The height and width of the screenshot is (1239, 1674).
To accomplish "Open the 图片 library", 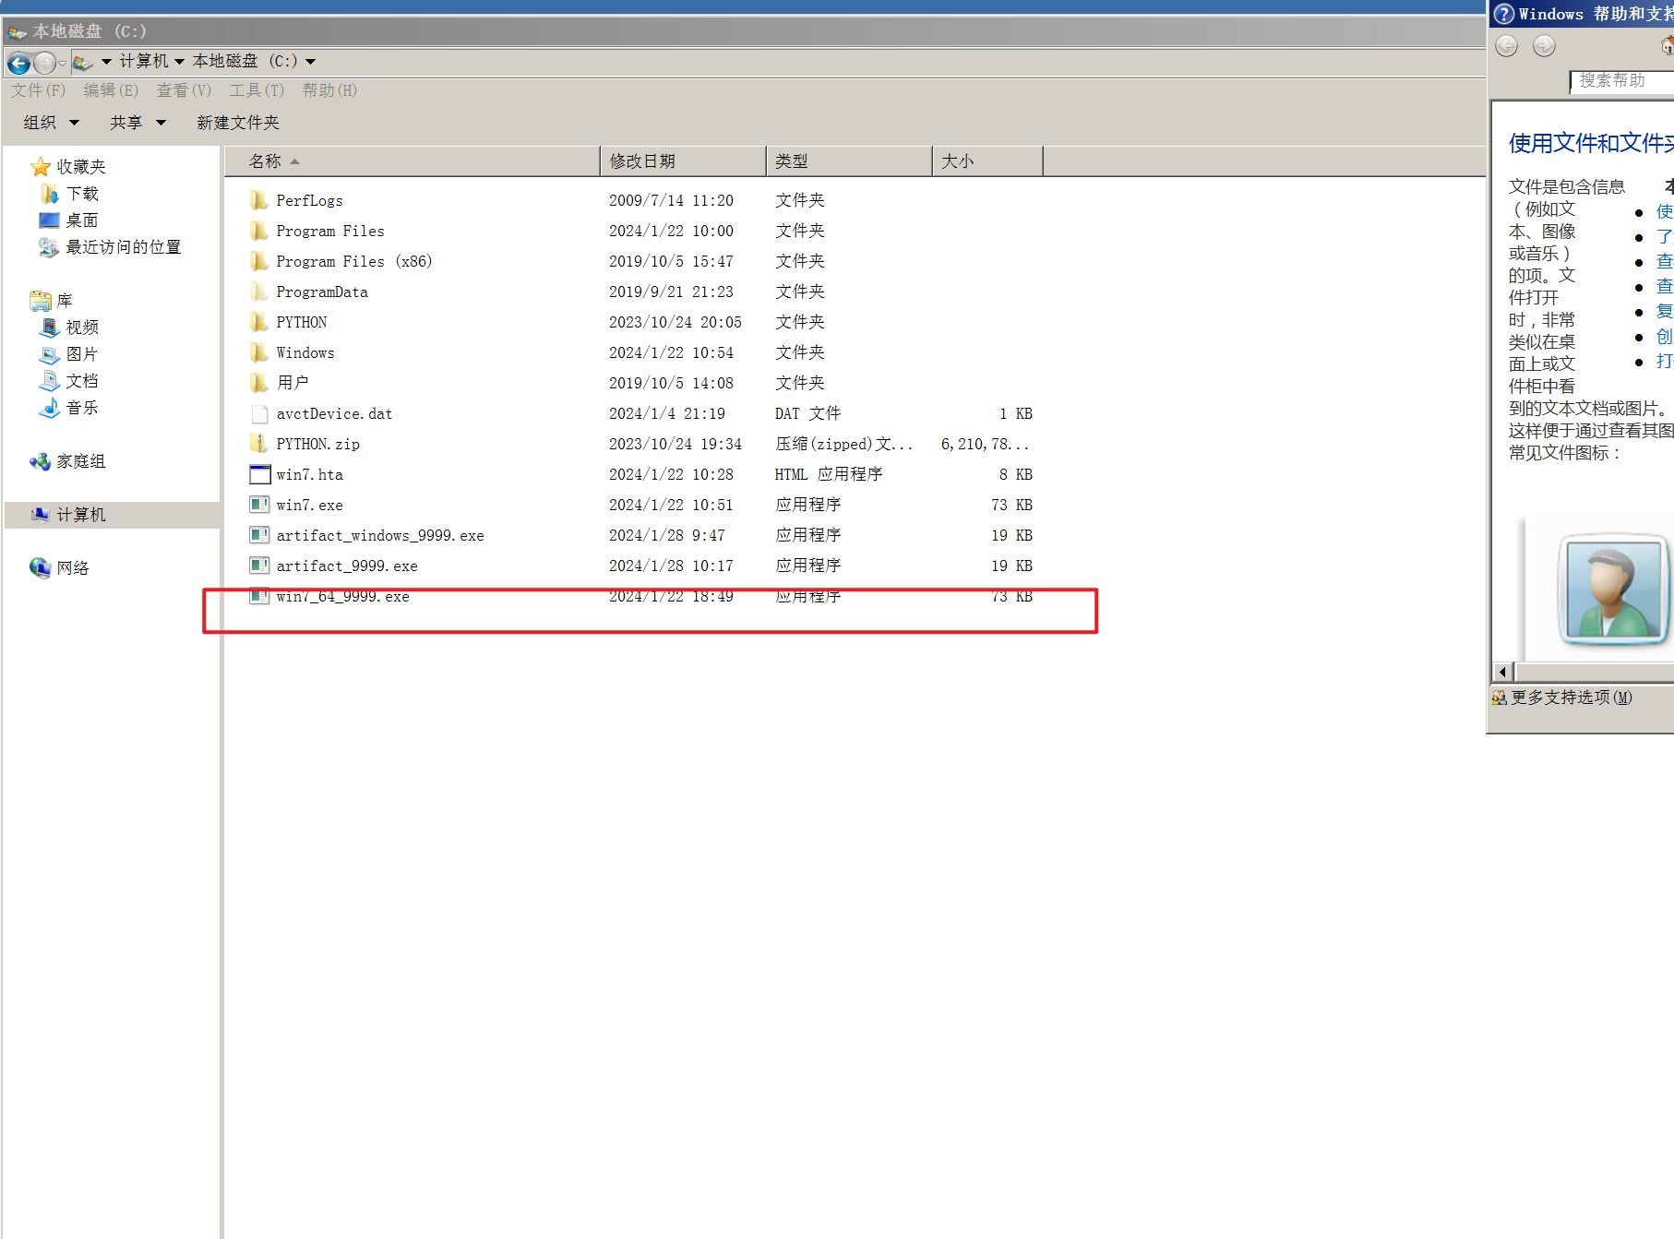I will click(x=82, y=354).
